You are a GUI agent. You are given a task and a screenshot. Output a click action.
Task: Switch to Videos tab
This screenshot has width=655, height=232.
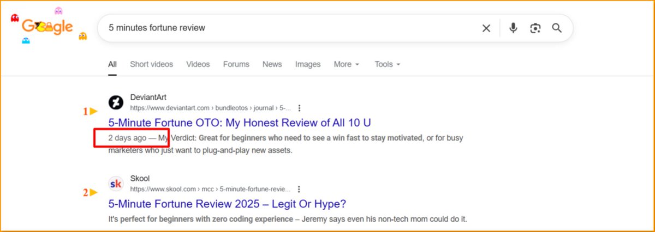point(198,64)
